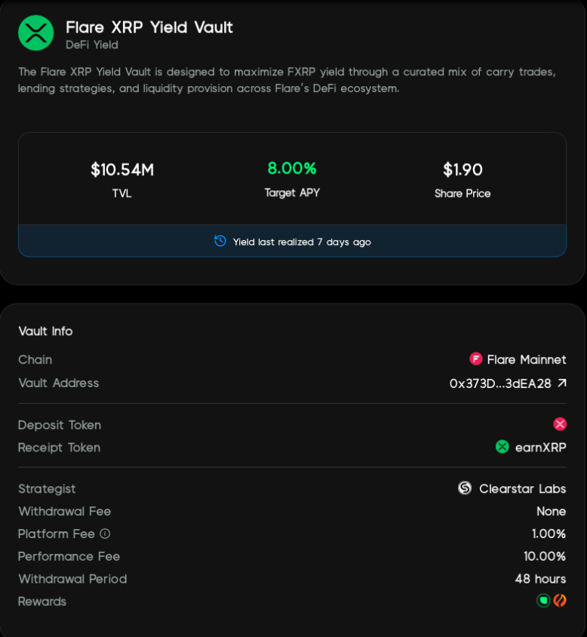Click the clock icon beside yield realization notice
Image resolution: width=587 pixels, height=637 pixels.
pyautogui.click(x=220, y=242)
